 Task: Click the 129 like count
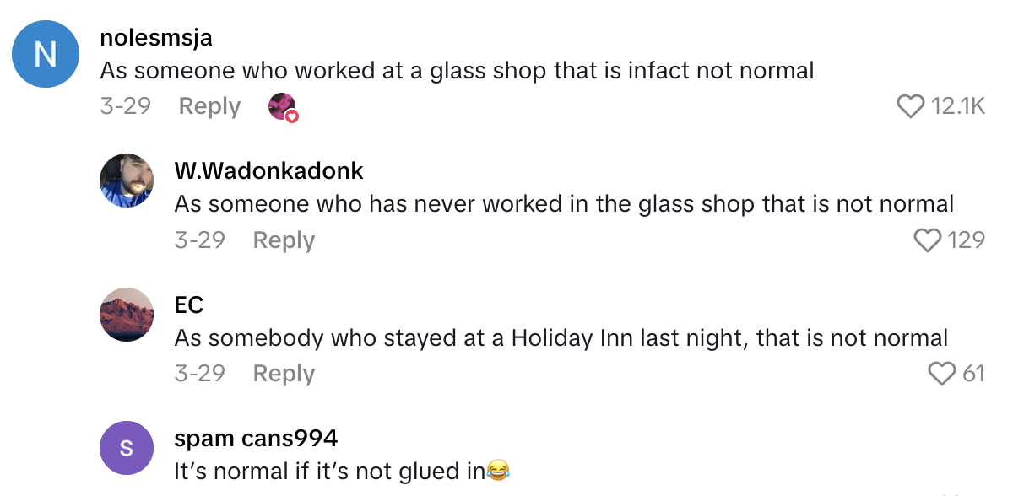coord(966,240)
